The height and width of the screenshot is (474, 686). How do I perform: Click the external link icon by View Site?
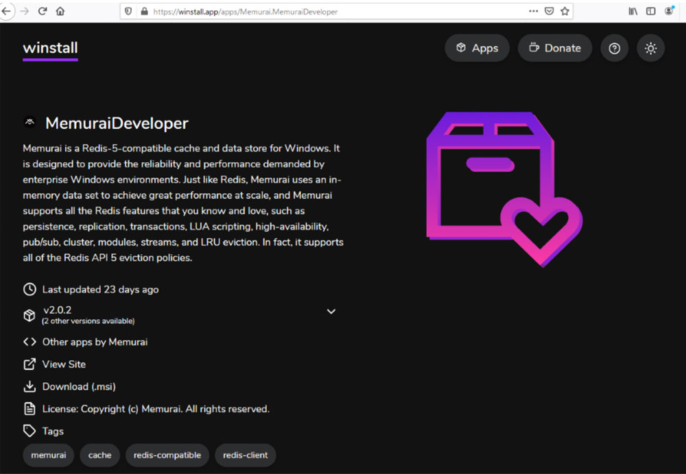tap(29, 364)
